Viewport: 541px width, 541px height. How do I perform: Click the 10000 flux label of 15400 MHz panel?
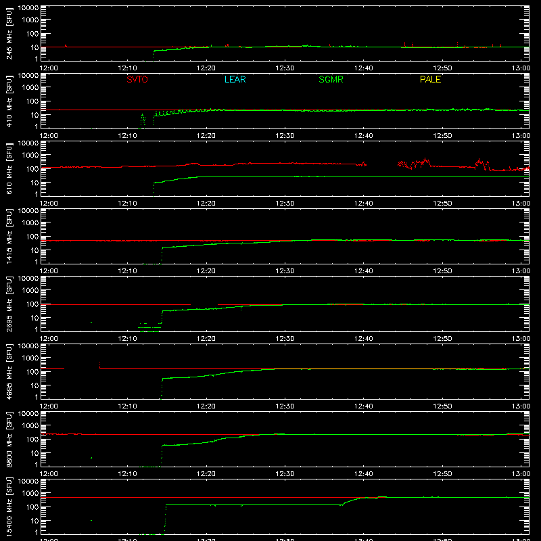[28, 481]
